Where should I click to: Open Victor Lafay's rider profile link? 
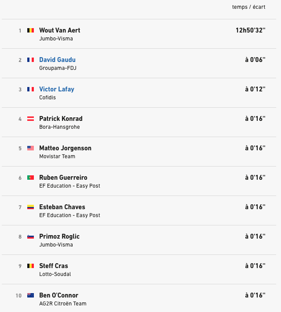pos(57,89)
